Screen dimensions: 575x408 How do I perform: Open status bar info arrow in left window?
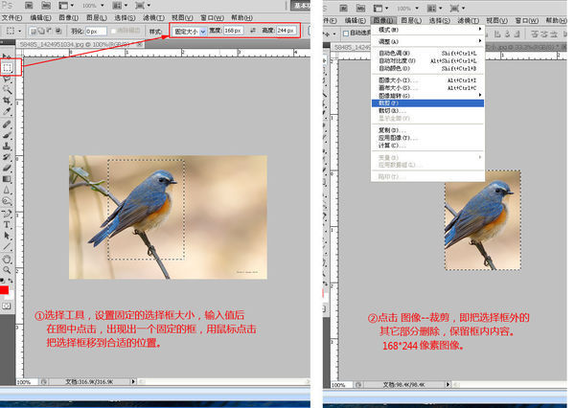coord(133,381)
